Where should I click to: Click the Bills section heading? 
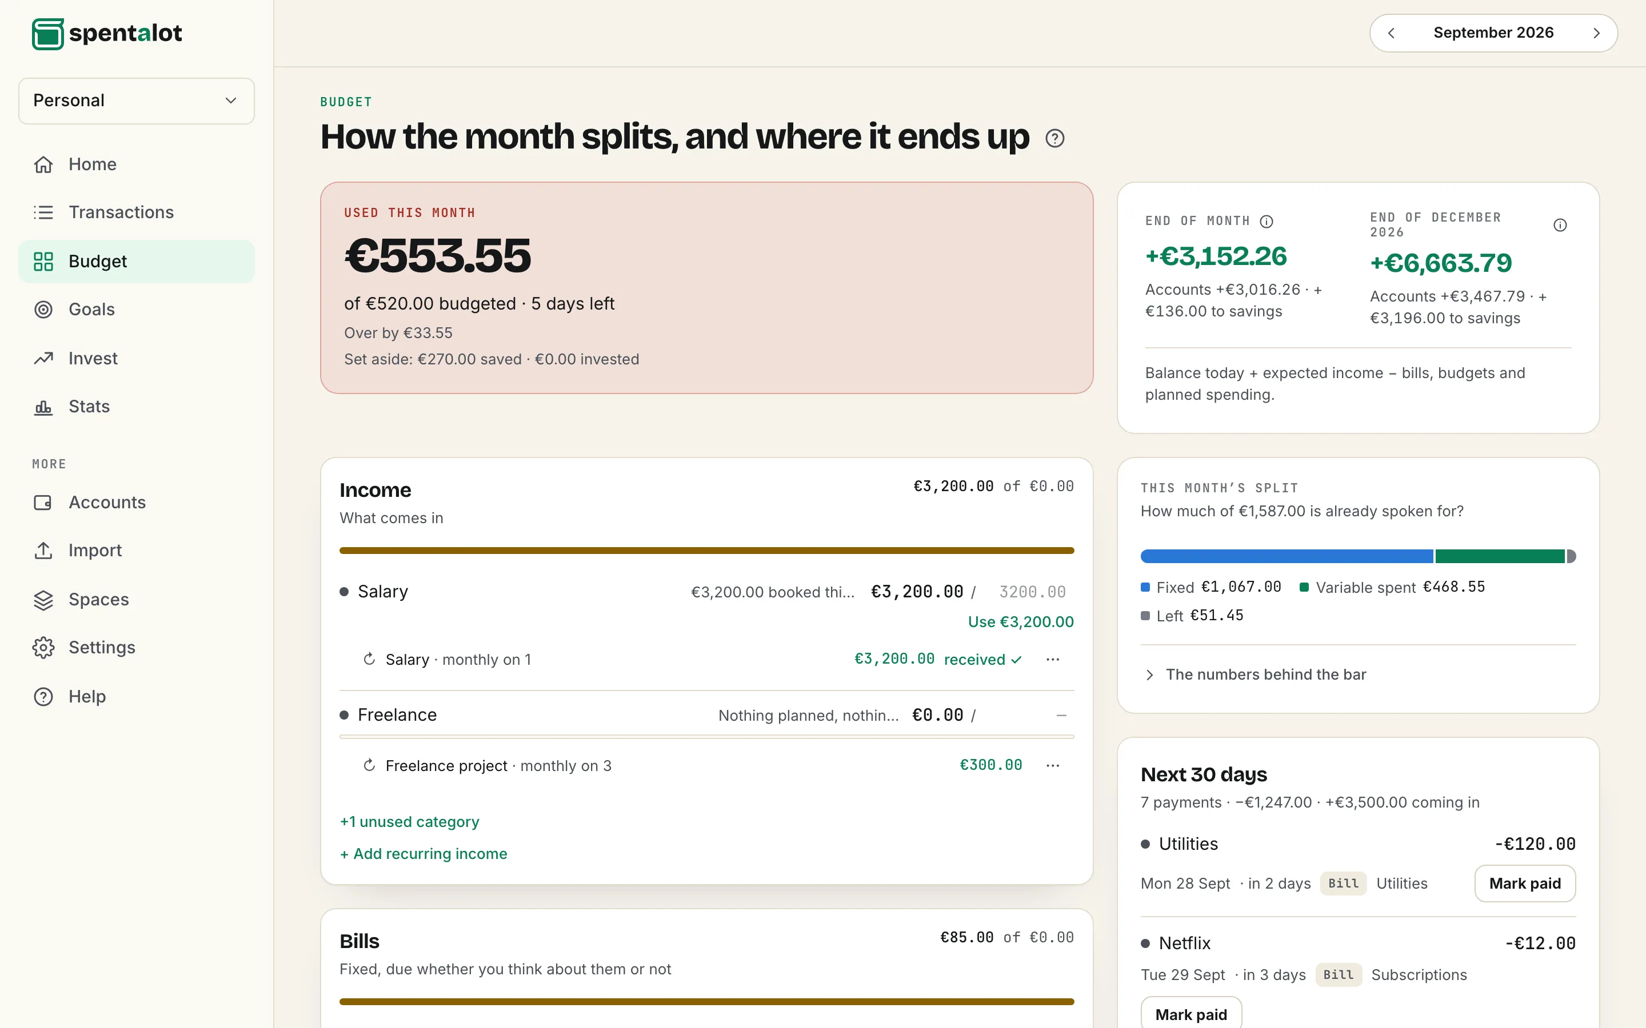(359, 941)
